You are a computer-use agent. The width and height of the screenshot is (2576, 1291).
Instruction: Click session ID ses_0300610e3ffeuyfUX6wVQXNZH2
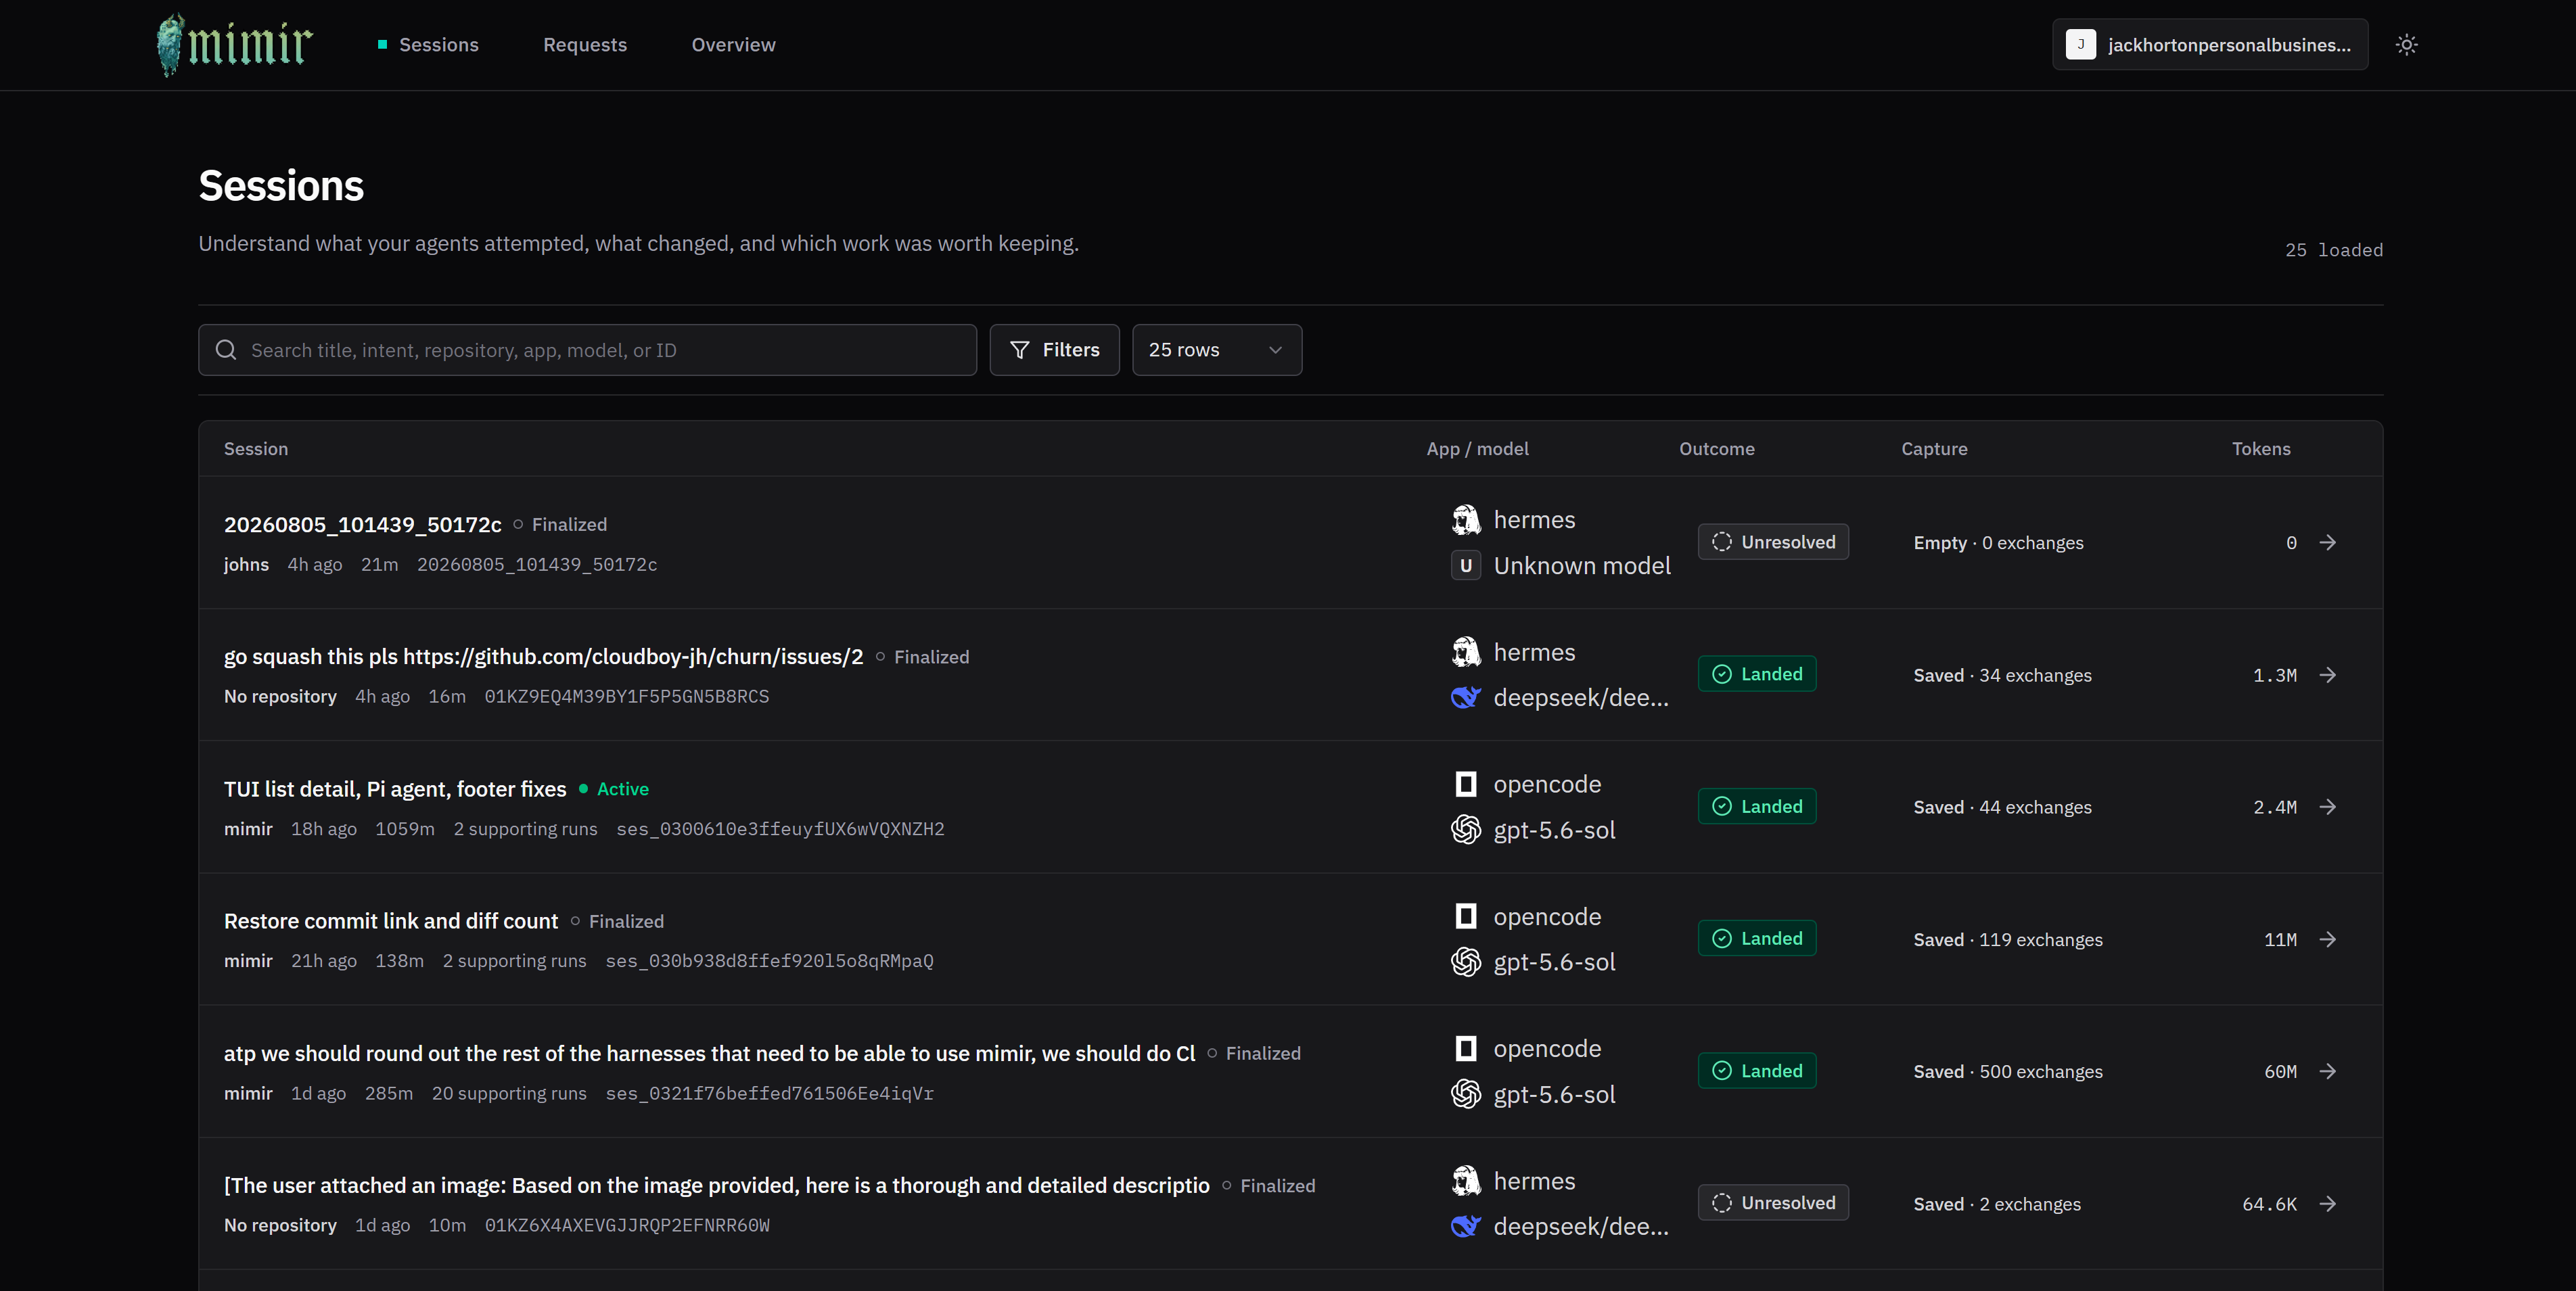coord(780,829)
